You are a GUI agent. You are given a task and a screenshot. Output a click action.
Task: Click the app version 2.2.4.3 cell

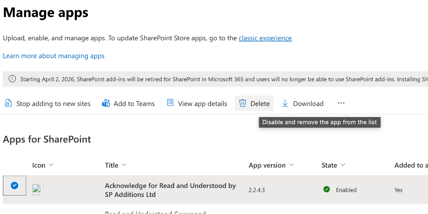(257, 190)
